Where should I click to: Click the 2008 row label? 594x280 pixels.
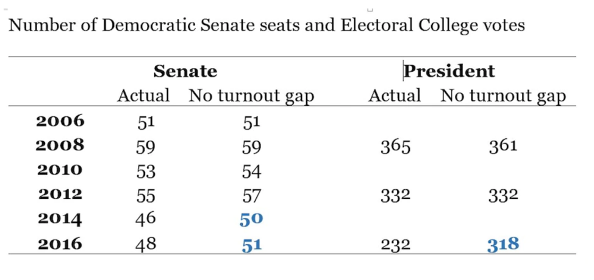(x=60, y=146)
